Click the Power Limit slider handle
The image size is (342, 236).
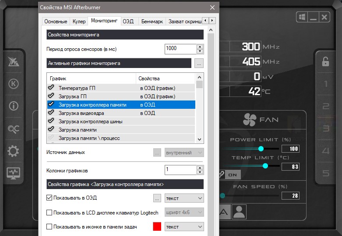click(x=261, y=149)
